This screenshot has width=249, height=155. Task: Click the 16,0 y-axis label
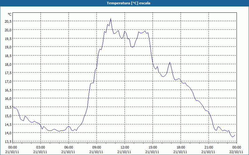pyautogui.click(x=8, y=99)
